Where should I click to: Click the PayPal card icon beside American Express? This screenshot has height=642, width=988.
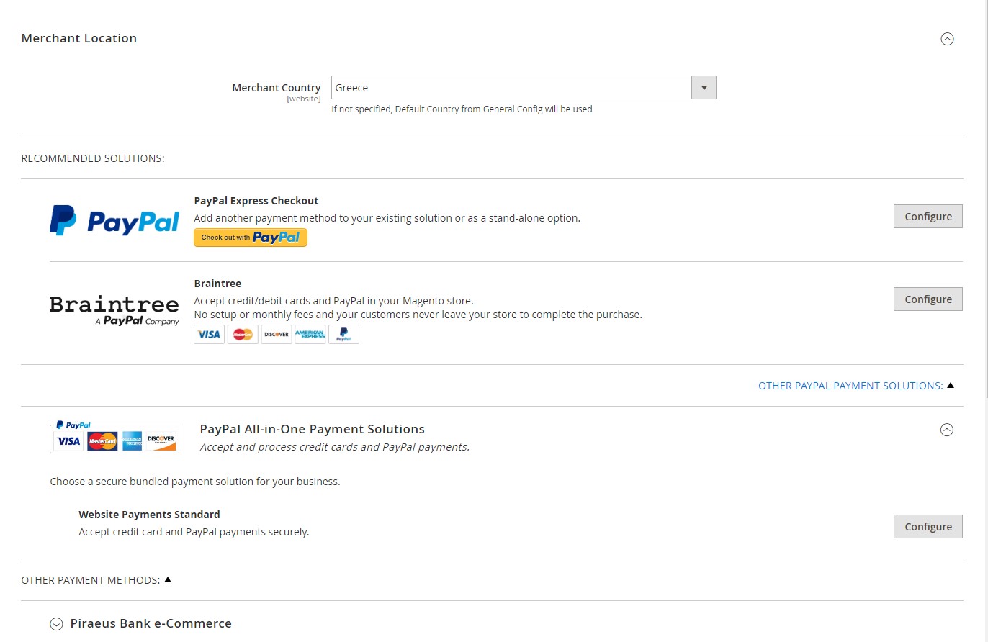tap(343, 334)
